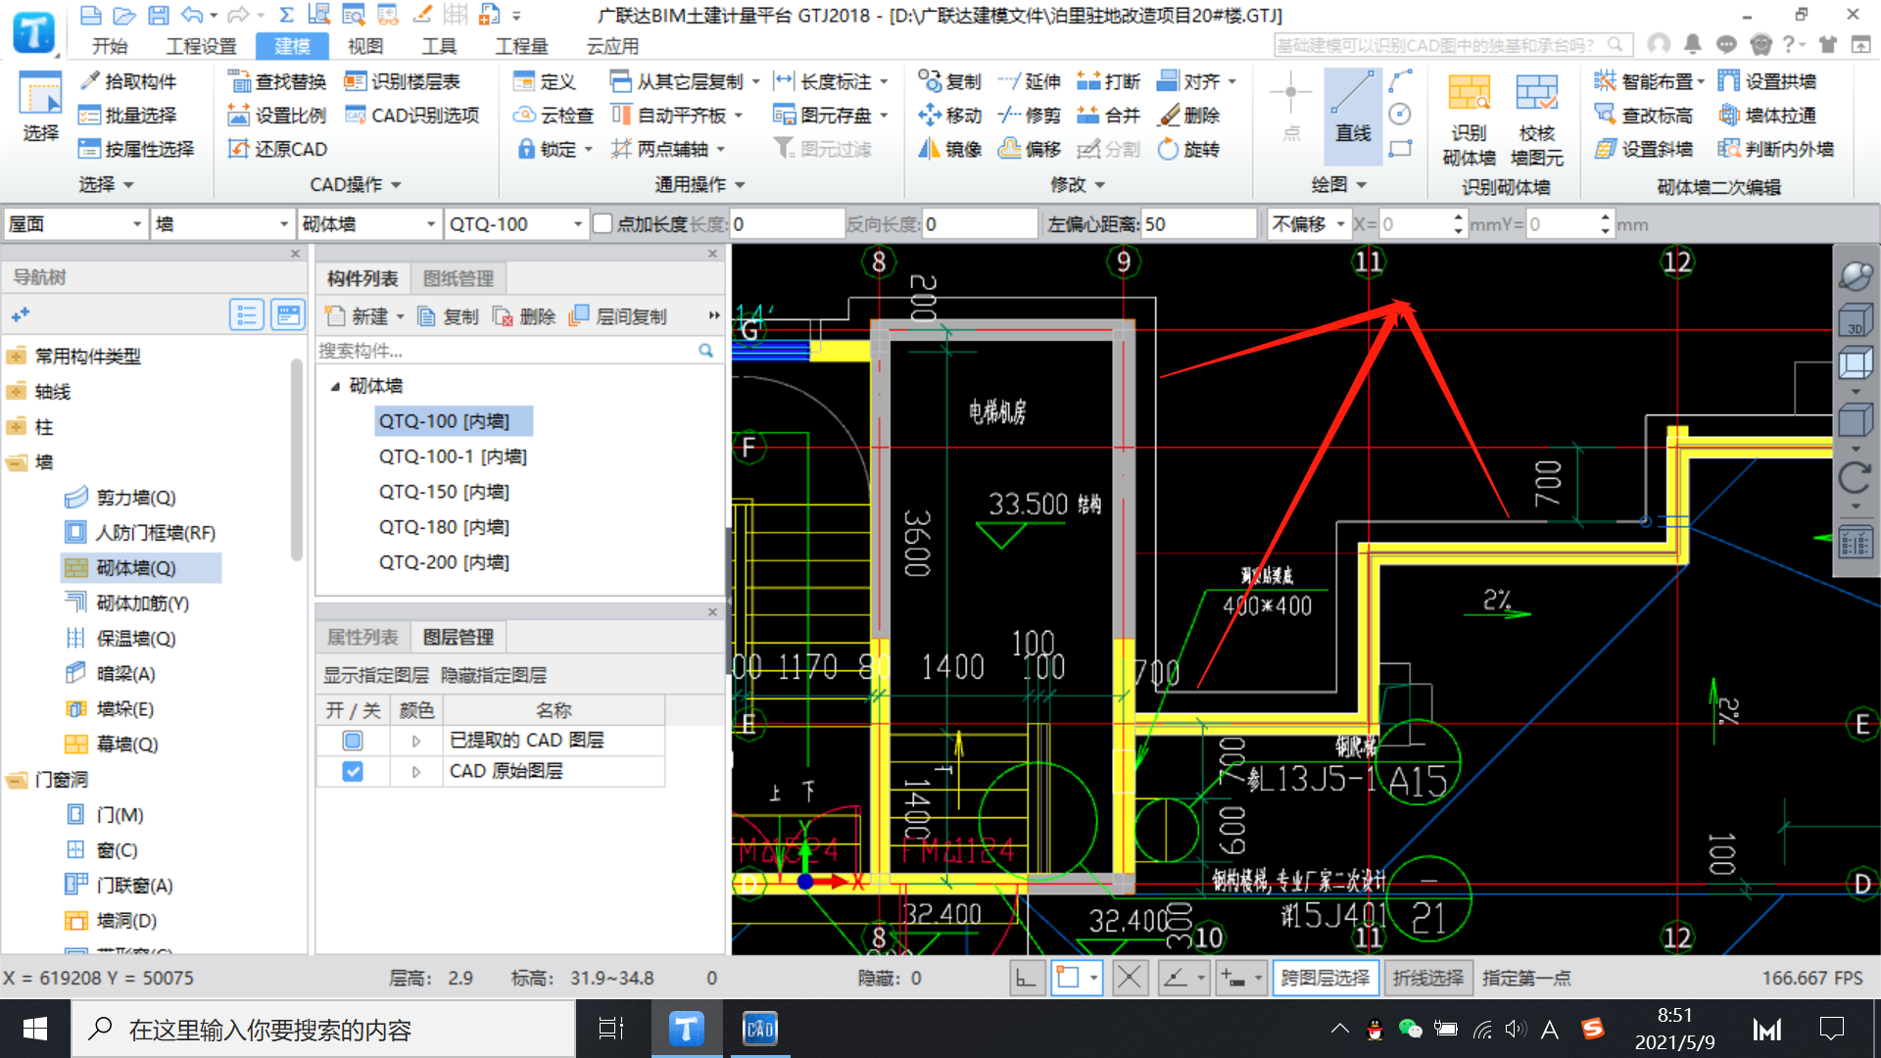The image size is (1881, 1058).
Task: Toggle the 点加长度 checkbox
Action: click(x=603, y=224)
